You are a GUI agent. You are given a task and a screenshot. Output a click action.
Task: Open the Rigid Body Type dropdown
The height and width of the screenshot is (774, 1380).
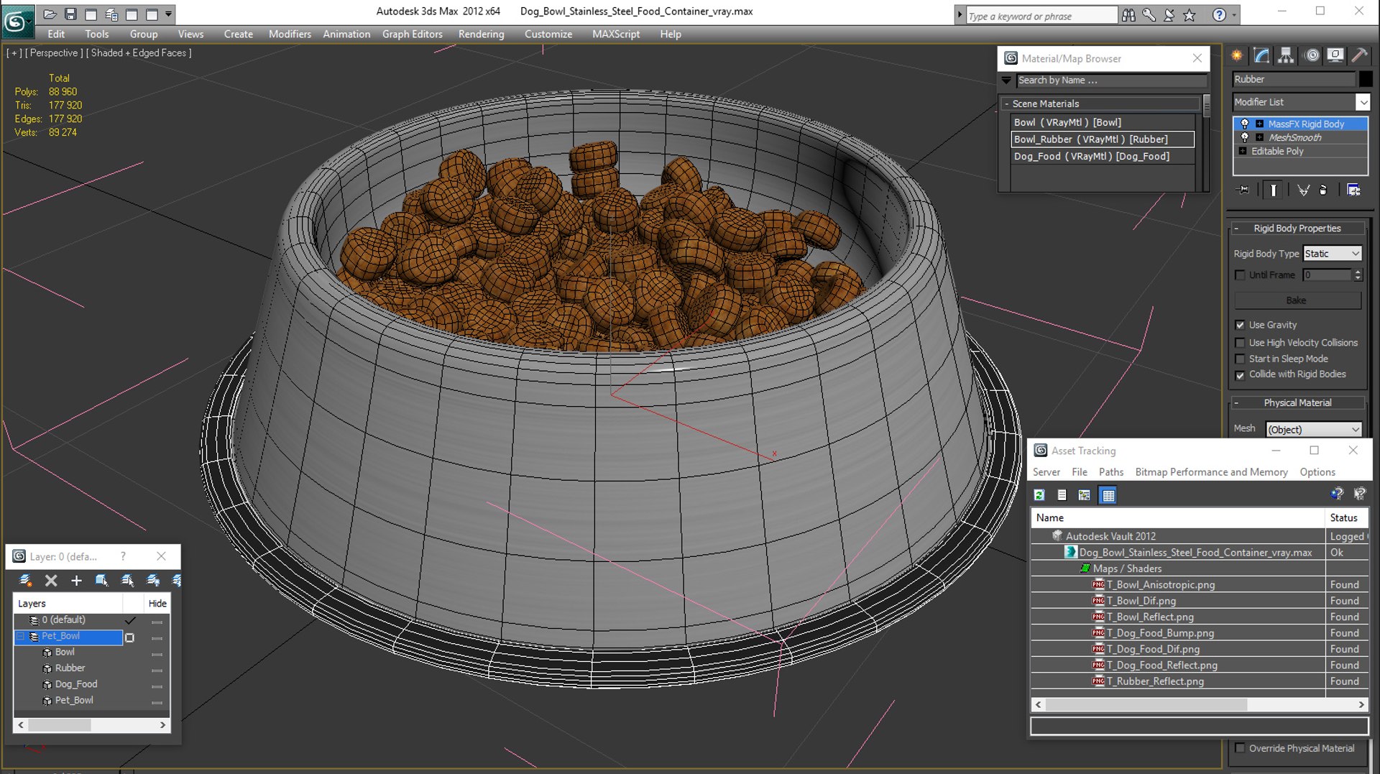tap(1332, 254)
